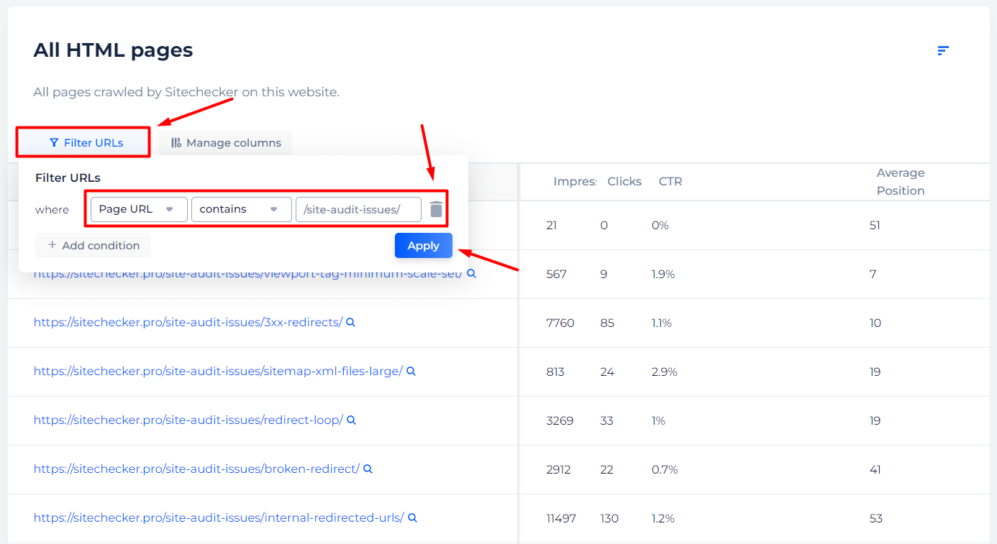
Task: Open the redirect-loop page URL link
Action: 188,420
